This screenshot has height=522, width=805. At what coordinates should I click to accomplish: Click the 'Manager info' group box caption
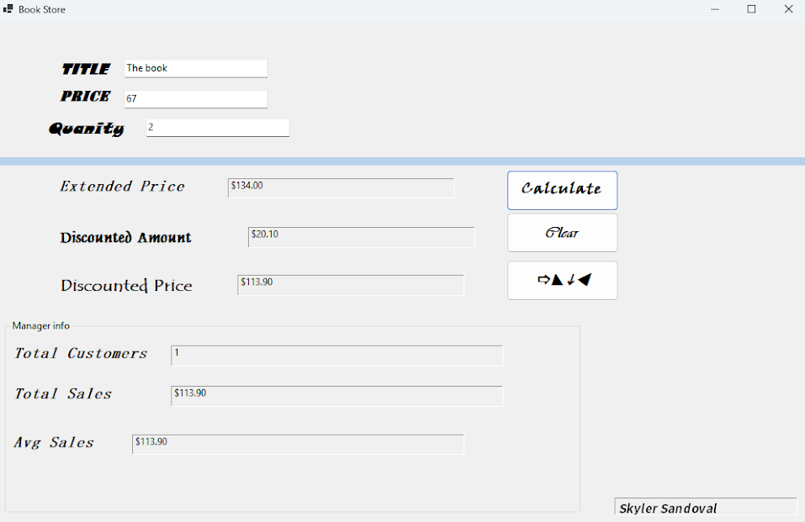pos(41,326)
